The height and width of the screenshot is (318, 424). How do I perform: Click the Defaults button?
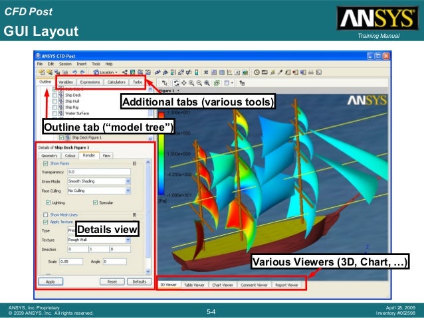pos(140,281)
